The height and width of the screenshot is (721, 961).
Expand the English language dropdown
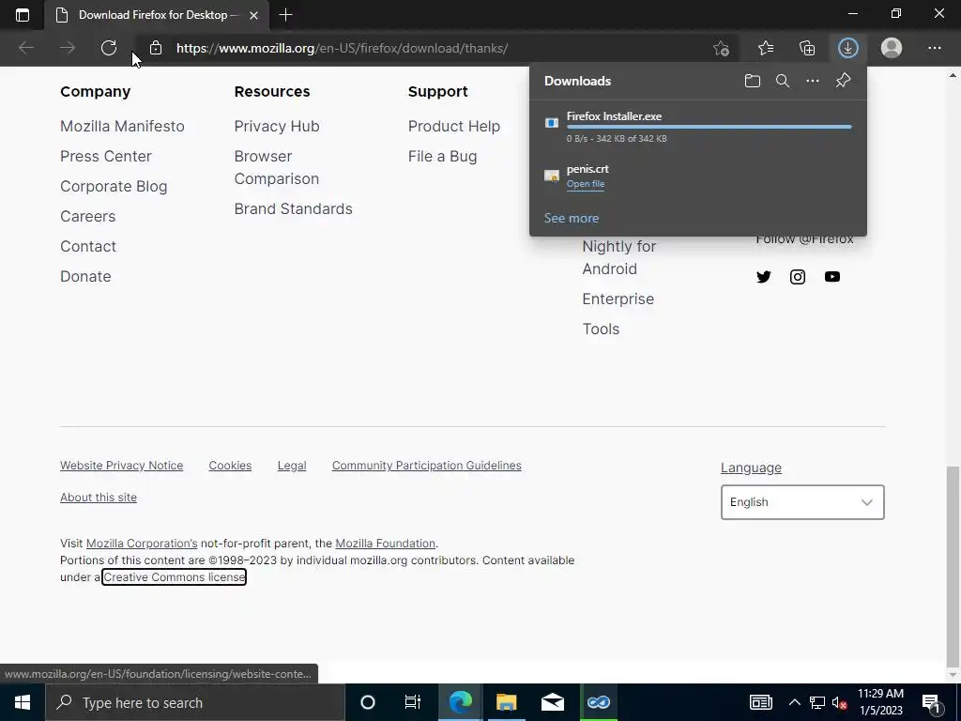click(x=802, y=502)
